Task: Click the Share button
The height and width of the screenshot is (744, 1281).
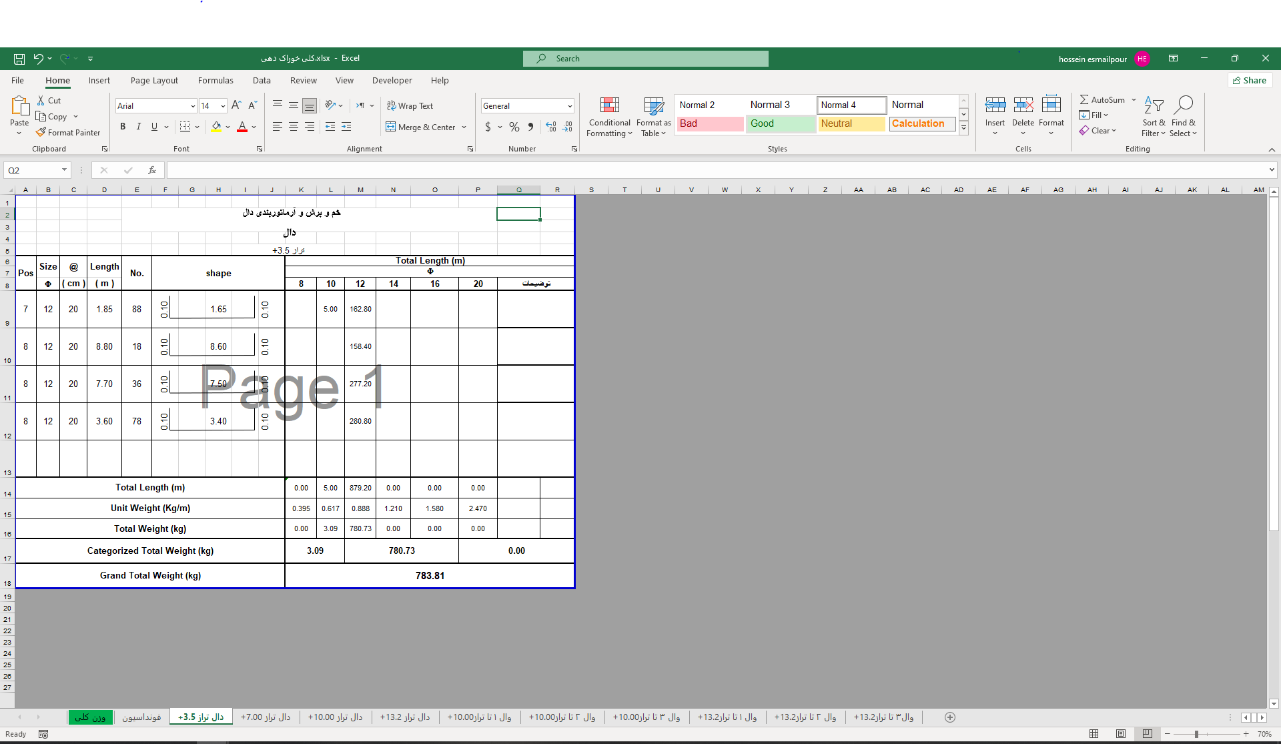Action: [1250, 80]
